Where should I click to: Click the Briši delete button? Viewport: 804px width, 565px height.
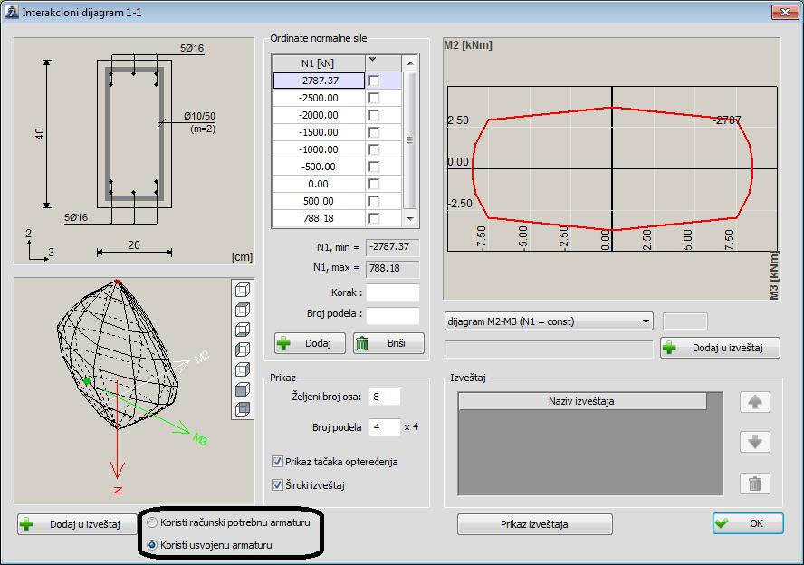388,343
